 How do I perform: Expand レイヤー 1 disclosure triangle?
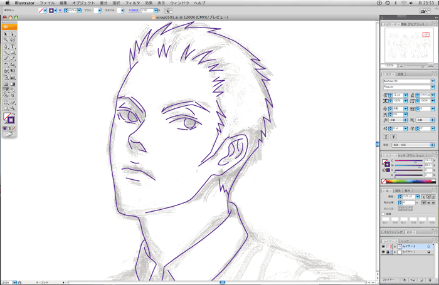394,252
